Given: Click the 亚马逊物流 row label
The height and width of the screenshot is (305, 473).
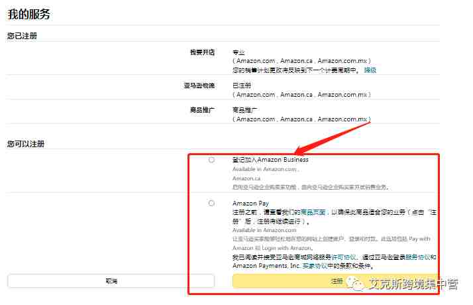Looking at the screenshot, I should click(x=199, y=86).
